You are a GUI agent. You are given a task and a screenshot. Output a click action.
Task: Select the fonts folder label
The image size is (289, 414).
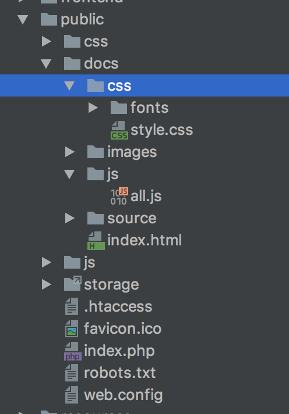(x=150, y=108)
